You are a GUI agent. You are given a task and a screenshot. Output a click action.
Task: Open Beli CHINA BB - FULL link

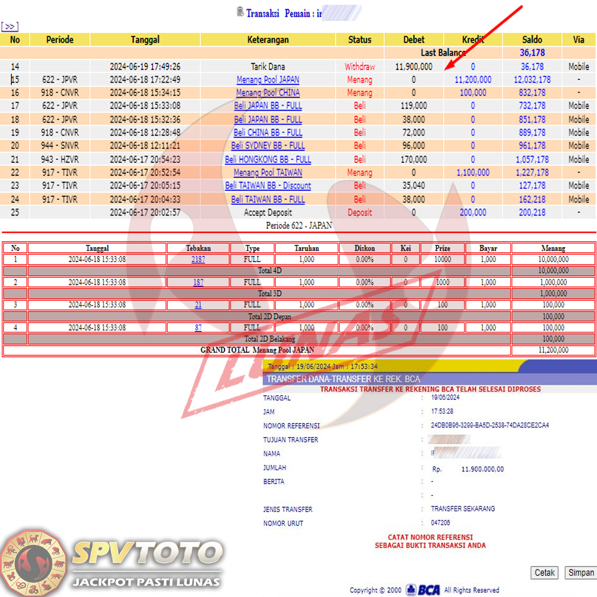(267, 133)
